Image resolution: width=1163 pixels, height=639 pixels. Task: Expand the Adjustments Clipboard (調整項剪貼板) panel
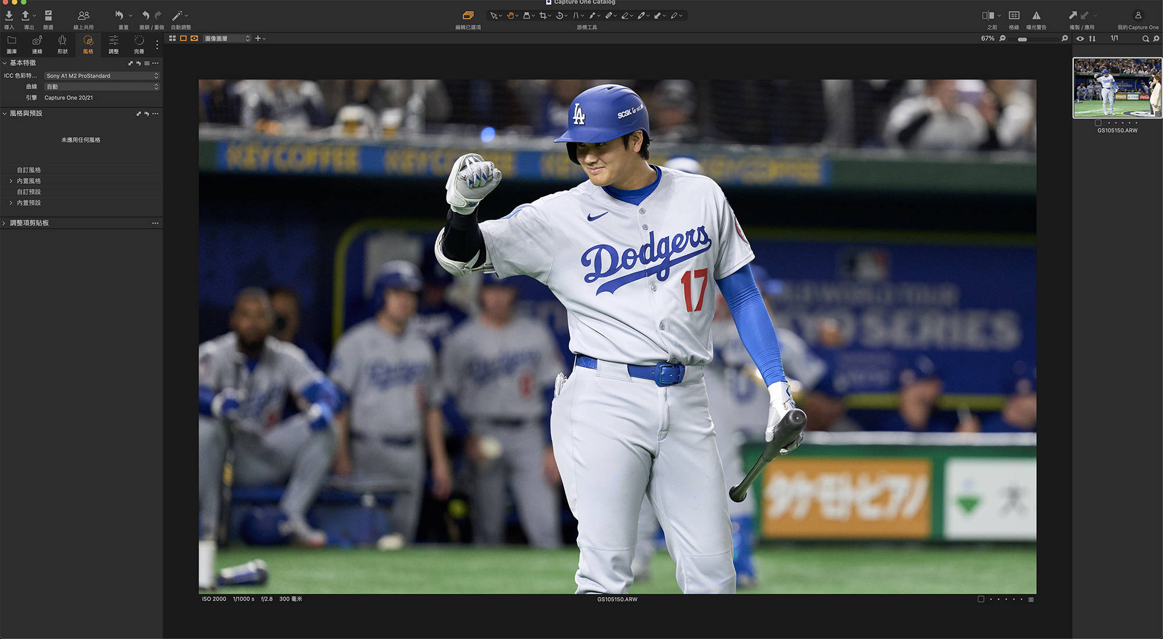click(x=4, y=223)
